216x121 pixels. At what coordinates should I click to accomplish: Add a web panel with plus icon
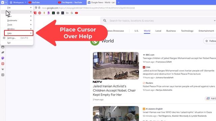coord(3,75)
